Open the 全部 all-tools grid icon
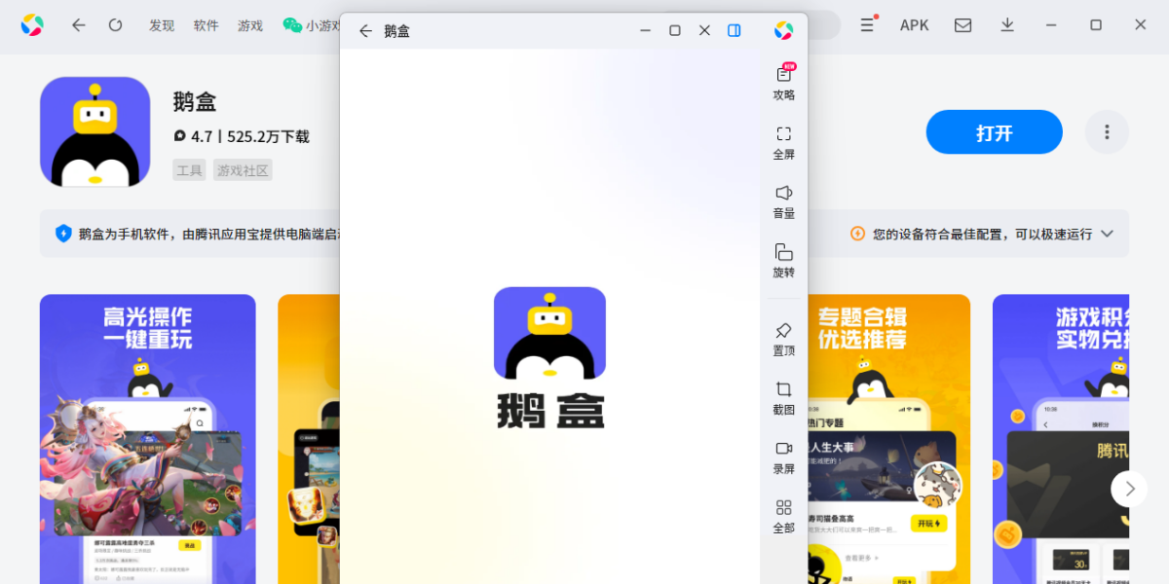 coord(783,510)
